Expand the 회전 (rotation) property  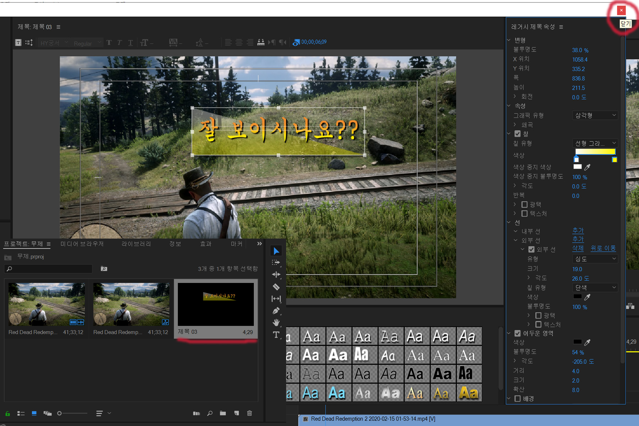click(515, 96)
